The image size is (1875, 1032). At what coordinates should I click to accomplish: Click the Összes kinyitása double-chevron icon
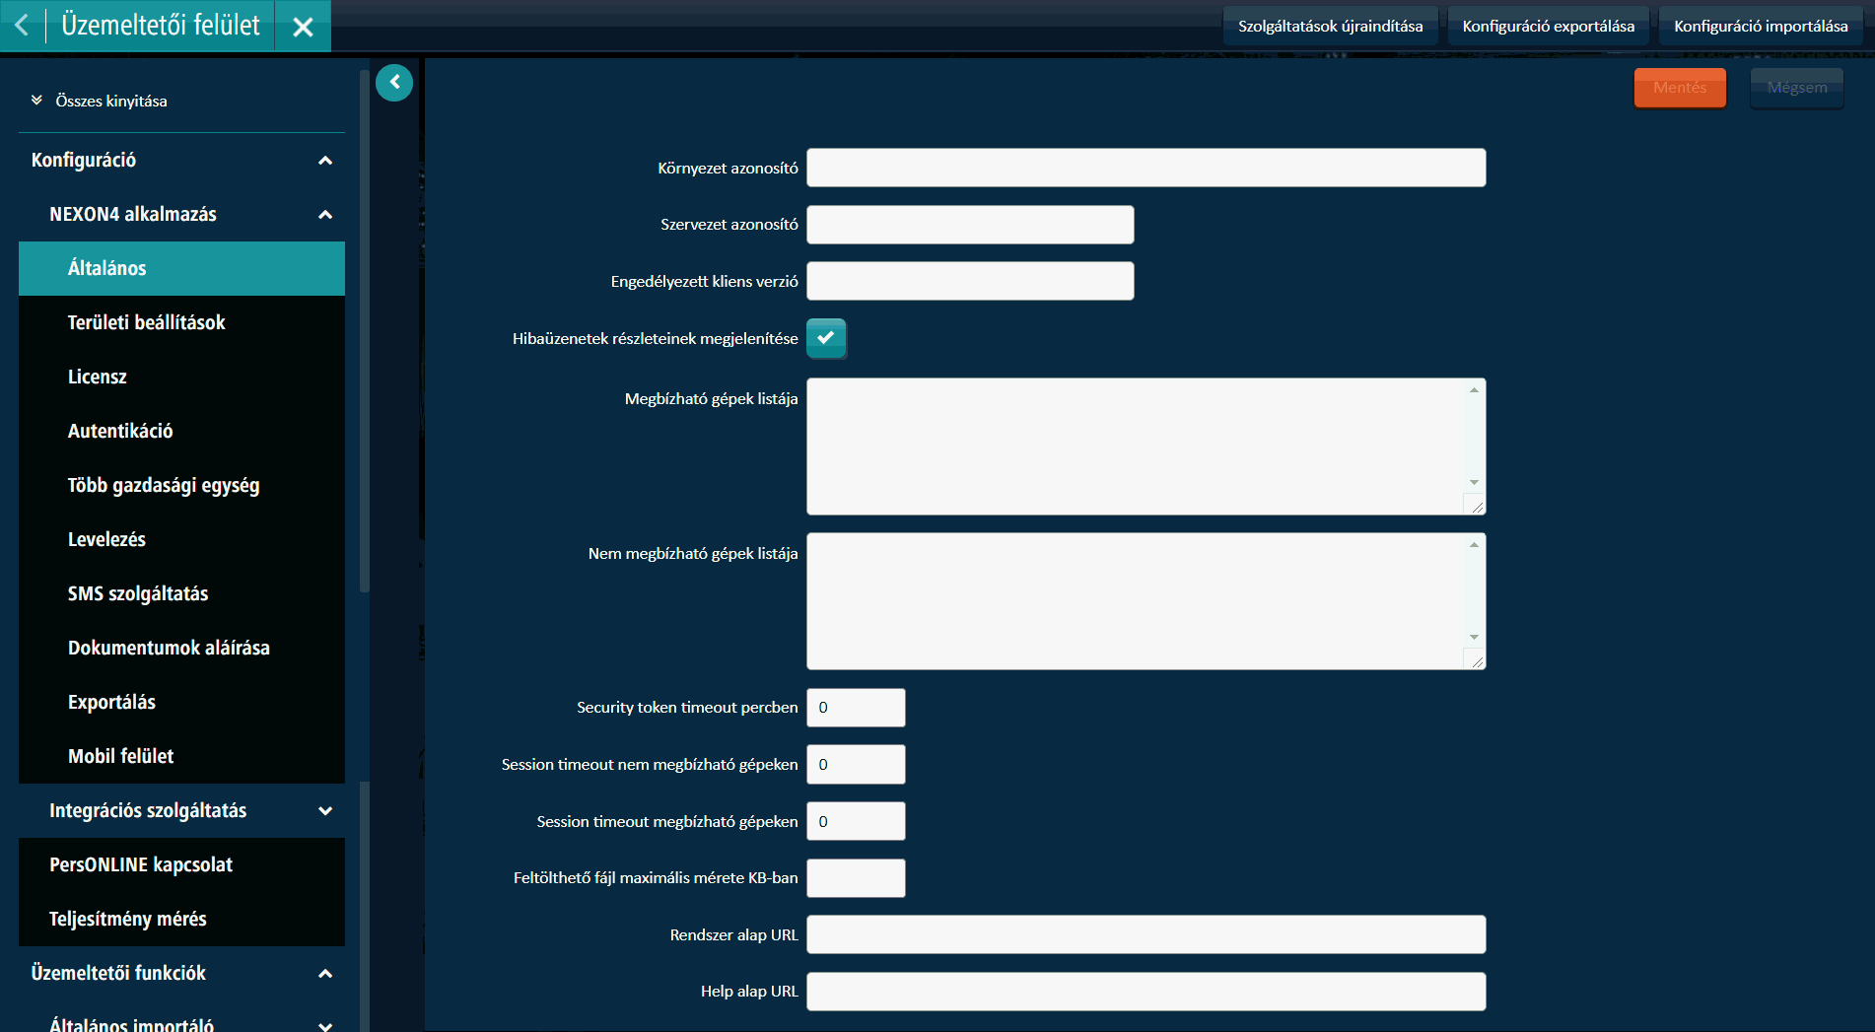(x=36, y=101)
